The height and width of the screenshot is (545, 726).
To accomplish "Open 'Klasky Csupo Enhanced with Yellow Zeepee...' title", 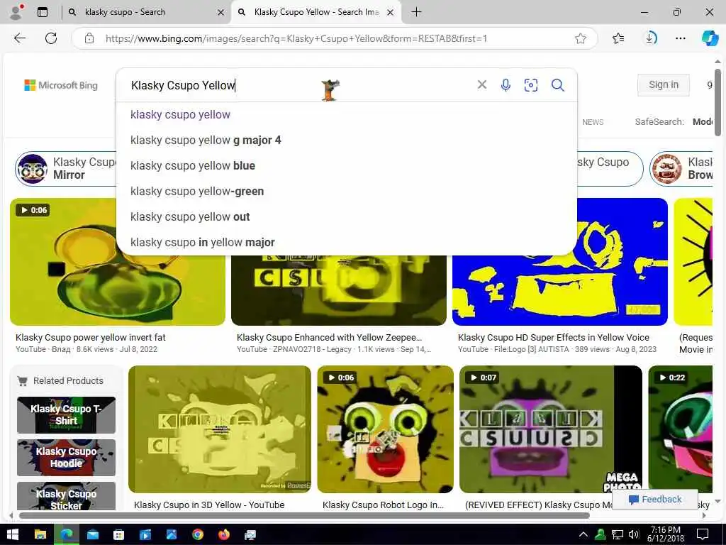I will point(329,337).
